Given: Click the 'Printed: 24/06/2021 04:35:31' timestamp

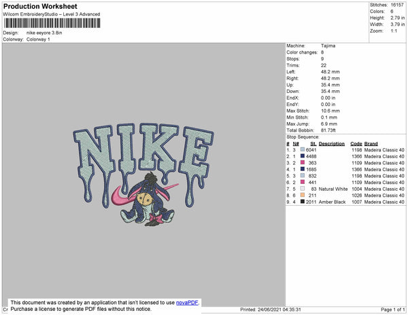Looking at the screenshot, I should [x=271, y=310].
